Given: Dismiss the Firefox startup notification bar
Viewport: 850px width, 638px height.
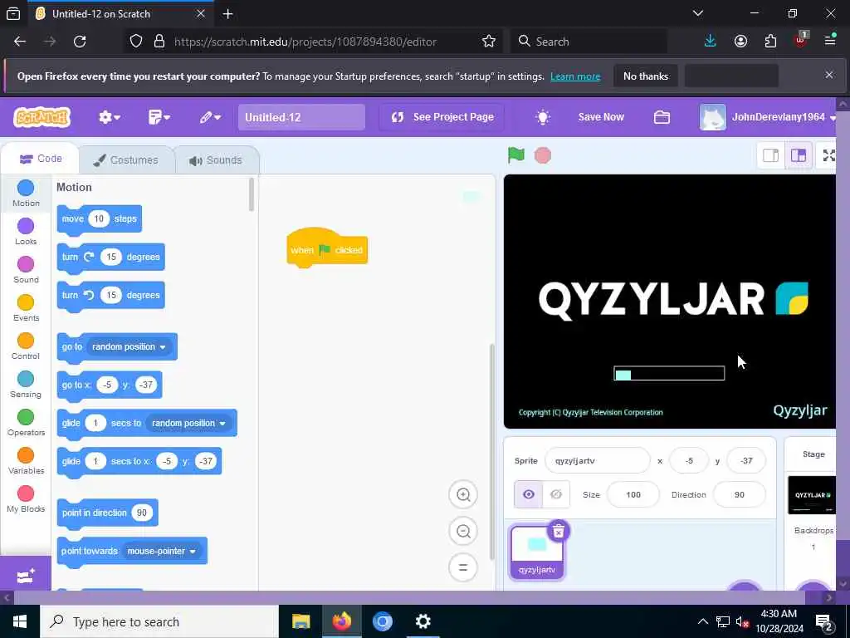Looking at the screenshot, I should click(x=829, y=75).
